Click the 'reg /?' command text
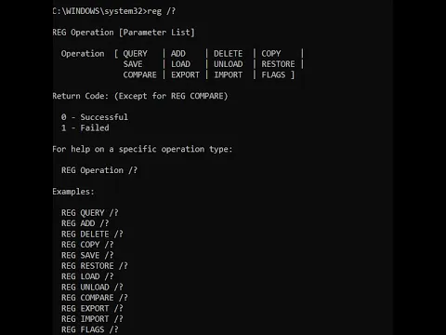The width and height of the screenshot is (446, 335). tap(162, 11)
